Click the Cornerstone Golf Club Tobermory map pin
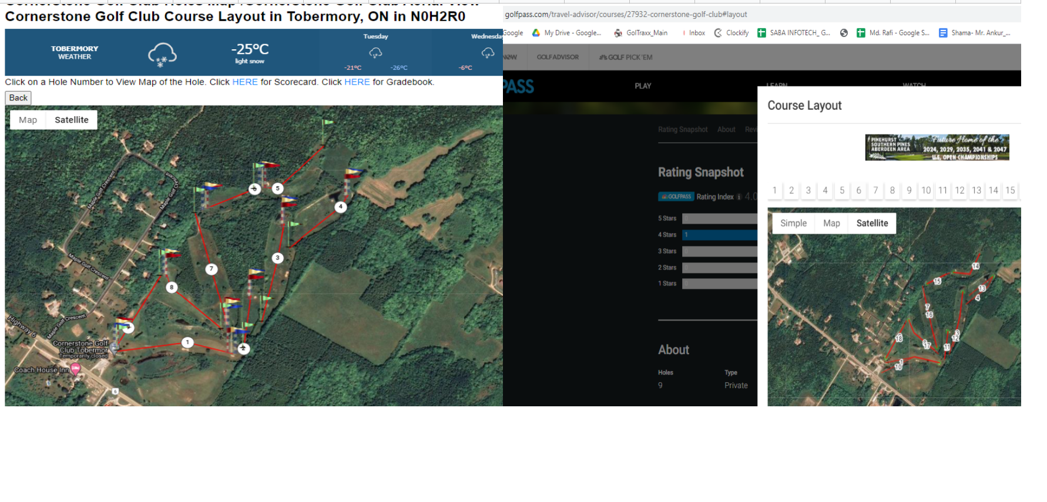 click(115, 347)
